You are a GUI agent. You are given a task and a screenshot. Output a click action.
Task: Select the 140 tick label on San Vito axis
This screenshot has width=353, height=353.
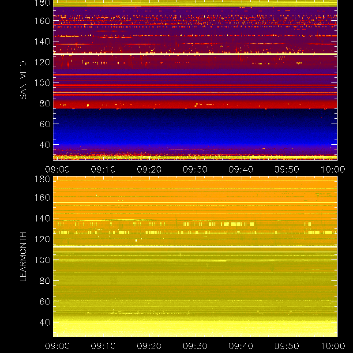point(42,41)
